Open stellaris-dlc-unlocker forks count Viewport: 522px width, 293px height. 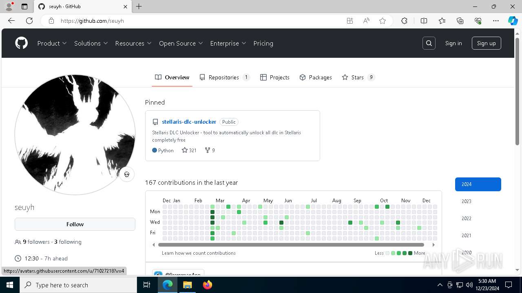[x=210, y=150]
